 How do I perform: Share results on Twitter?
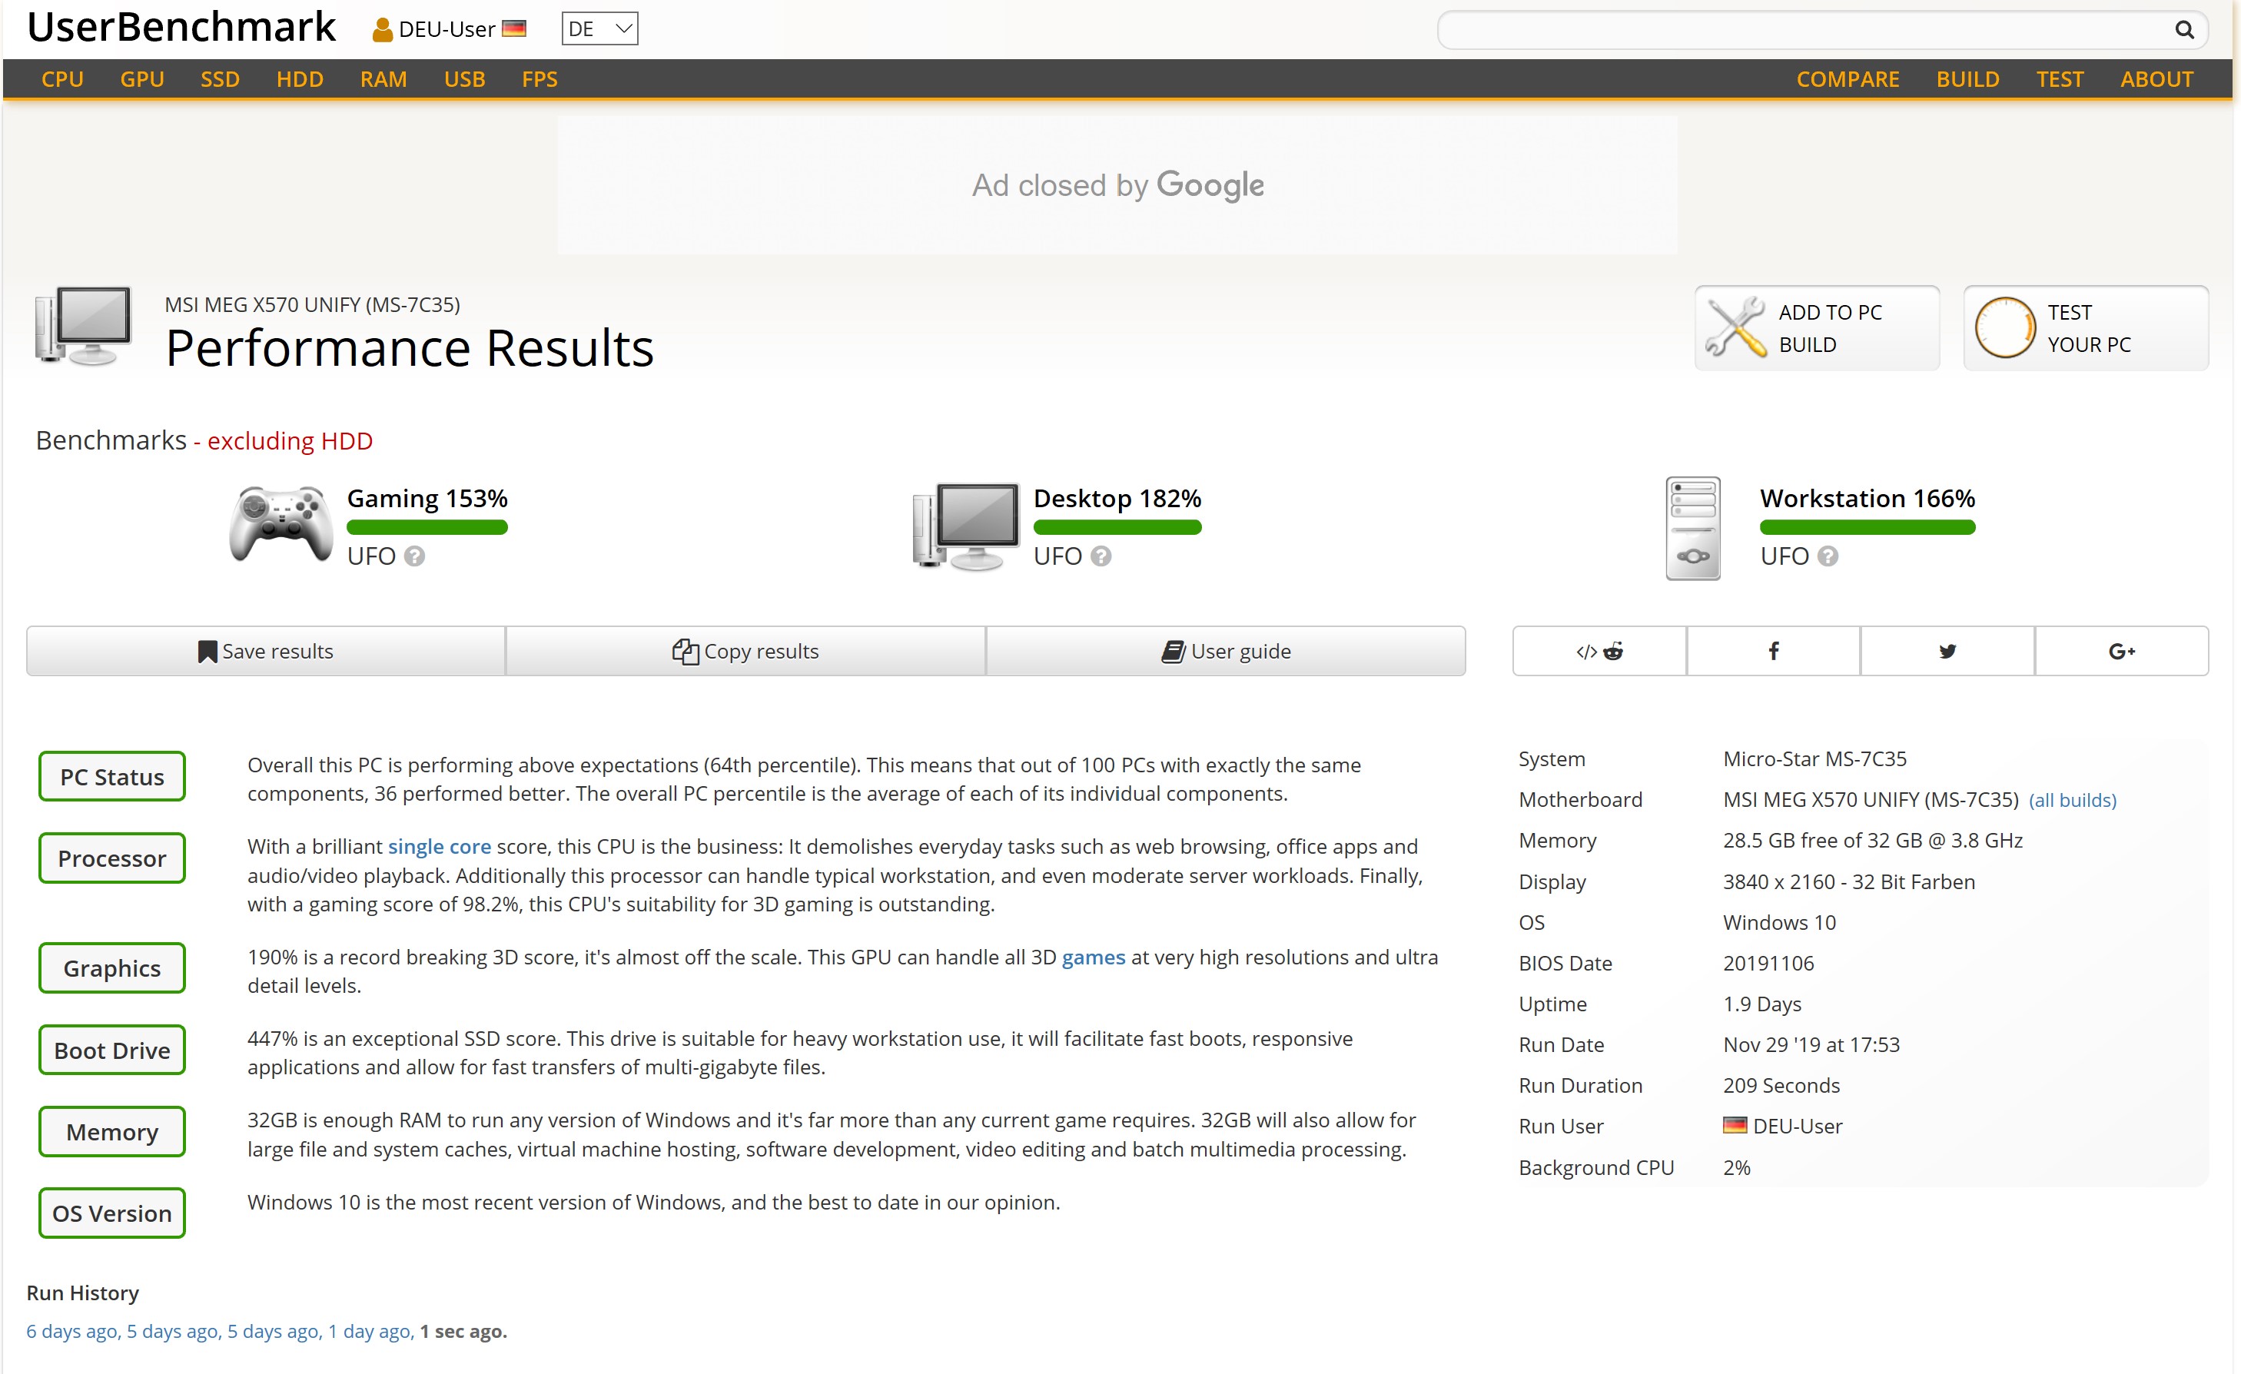pyautogui.click(x=1947, y=651)
